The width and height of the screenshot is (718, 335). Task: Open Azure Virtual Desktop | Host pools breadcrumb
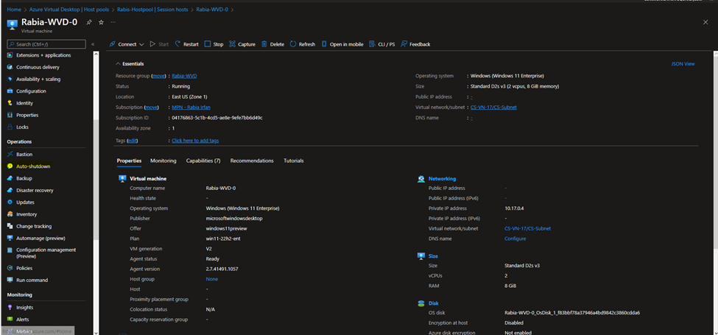click(68, 9)
